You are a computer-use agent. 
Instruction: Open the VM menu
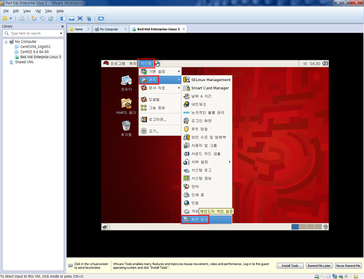click(38, 11)
